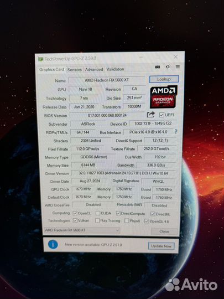Click the Bus Interface value PCIe x16 4.0
Screen dimensions: 224x299
(148, 132)
